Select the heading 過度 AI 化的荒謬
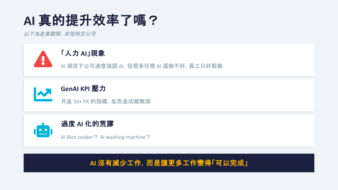Screen dimensions: 338x190 pyautogui.click(x=87, y=124)
